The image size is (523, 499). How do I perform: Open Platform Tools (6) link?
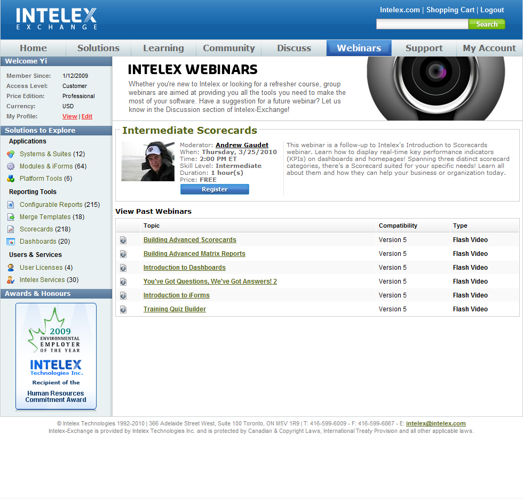tap(46, 179)
